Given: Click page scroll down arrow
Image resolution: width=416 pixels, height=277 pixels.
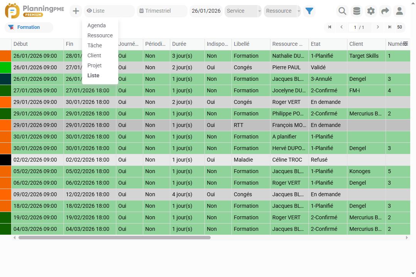Looking at the screenshot, I should pyautogui.click(x=413, y=274).
